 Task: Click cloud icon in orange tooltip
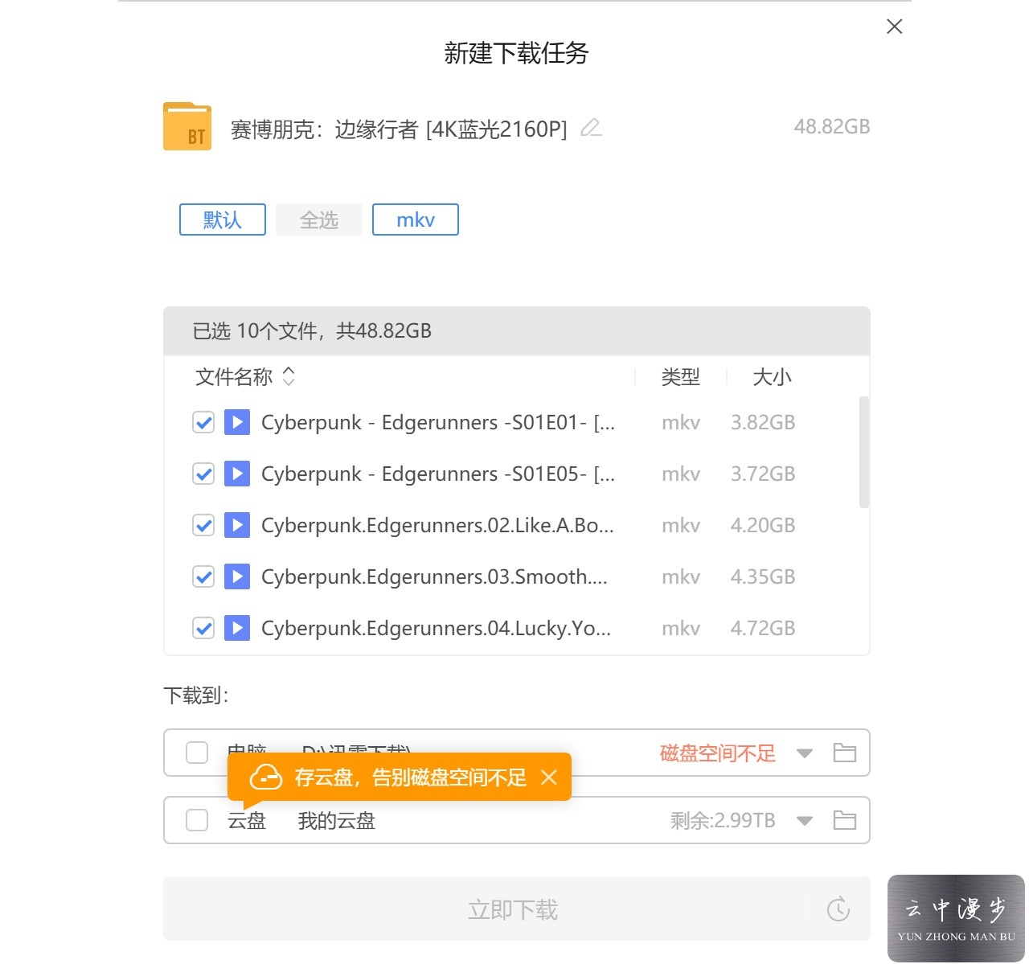point(266,777)
